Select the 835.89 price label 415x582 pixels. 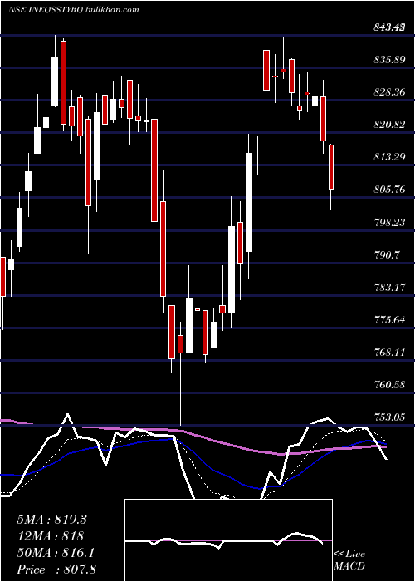[x=388, y=59]
